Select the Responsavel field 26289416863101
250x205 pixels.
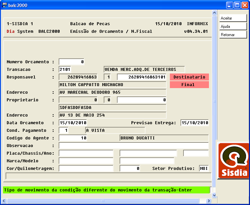click(142, 77)
